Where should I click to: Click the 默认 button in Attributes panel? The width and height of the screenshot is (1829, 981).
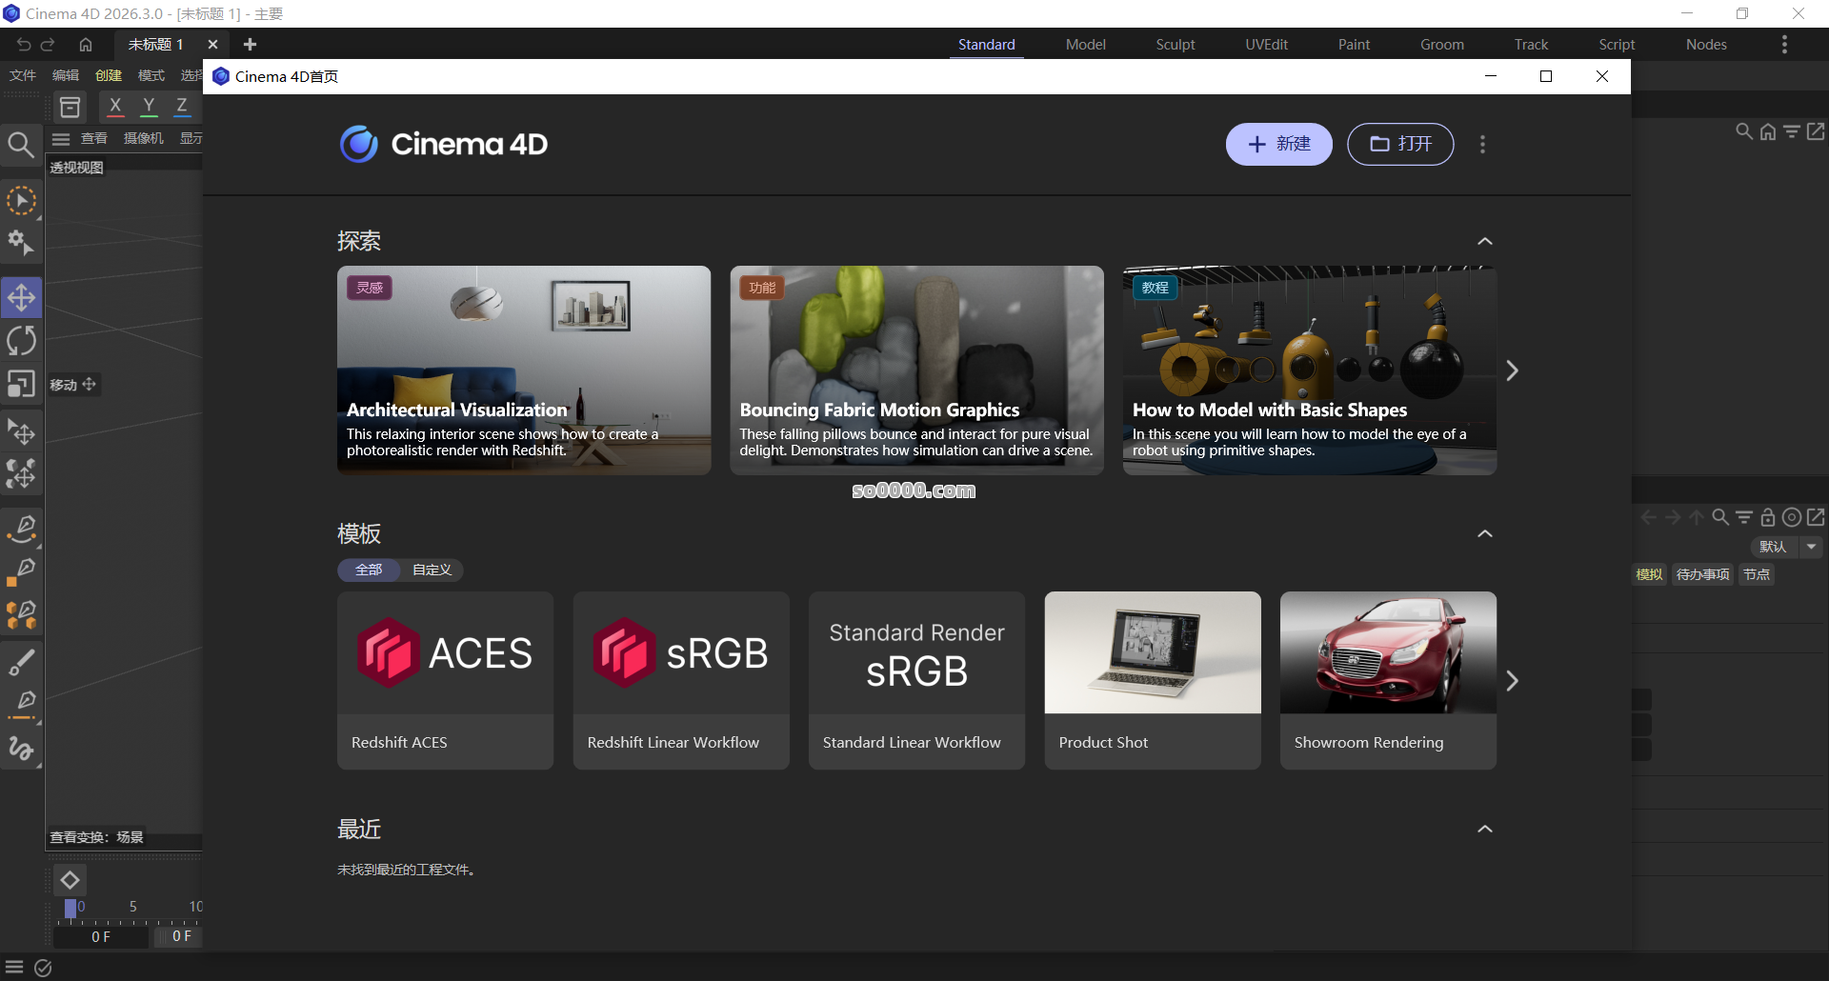[x=1773, y=547]
